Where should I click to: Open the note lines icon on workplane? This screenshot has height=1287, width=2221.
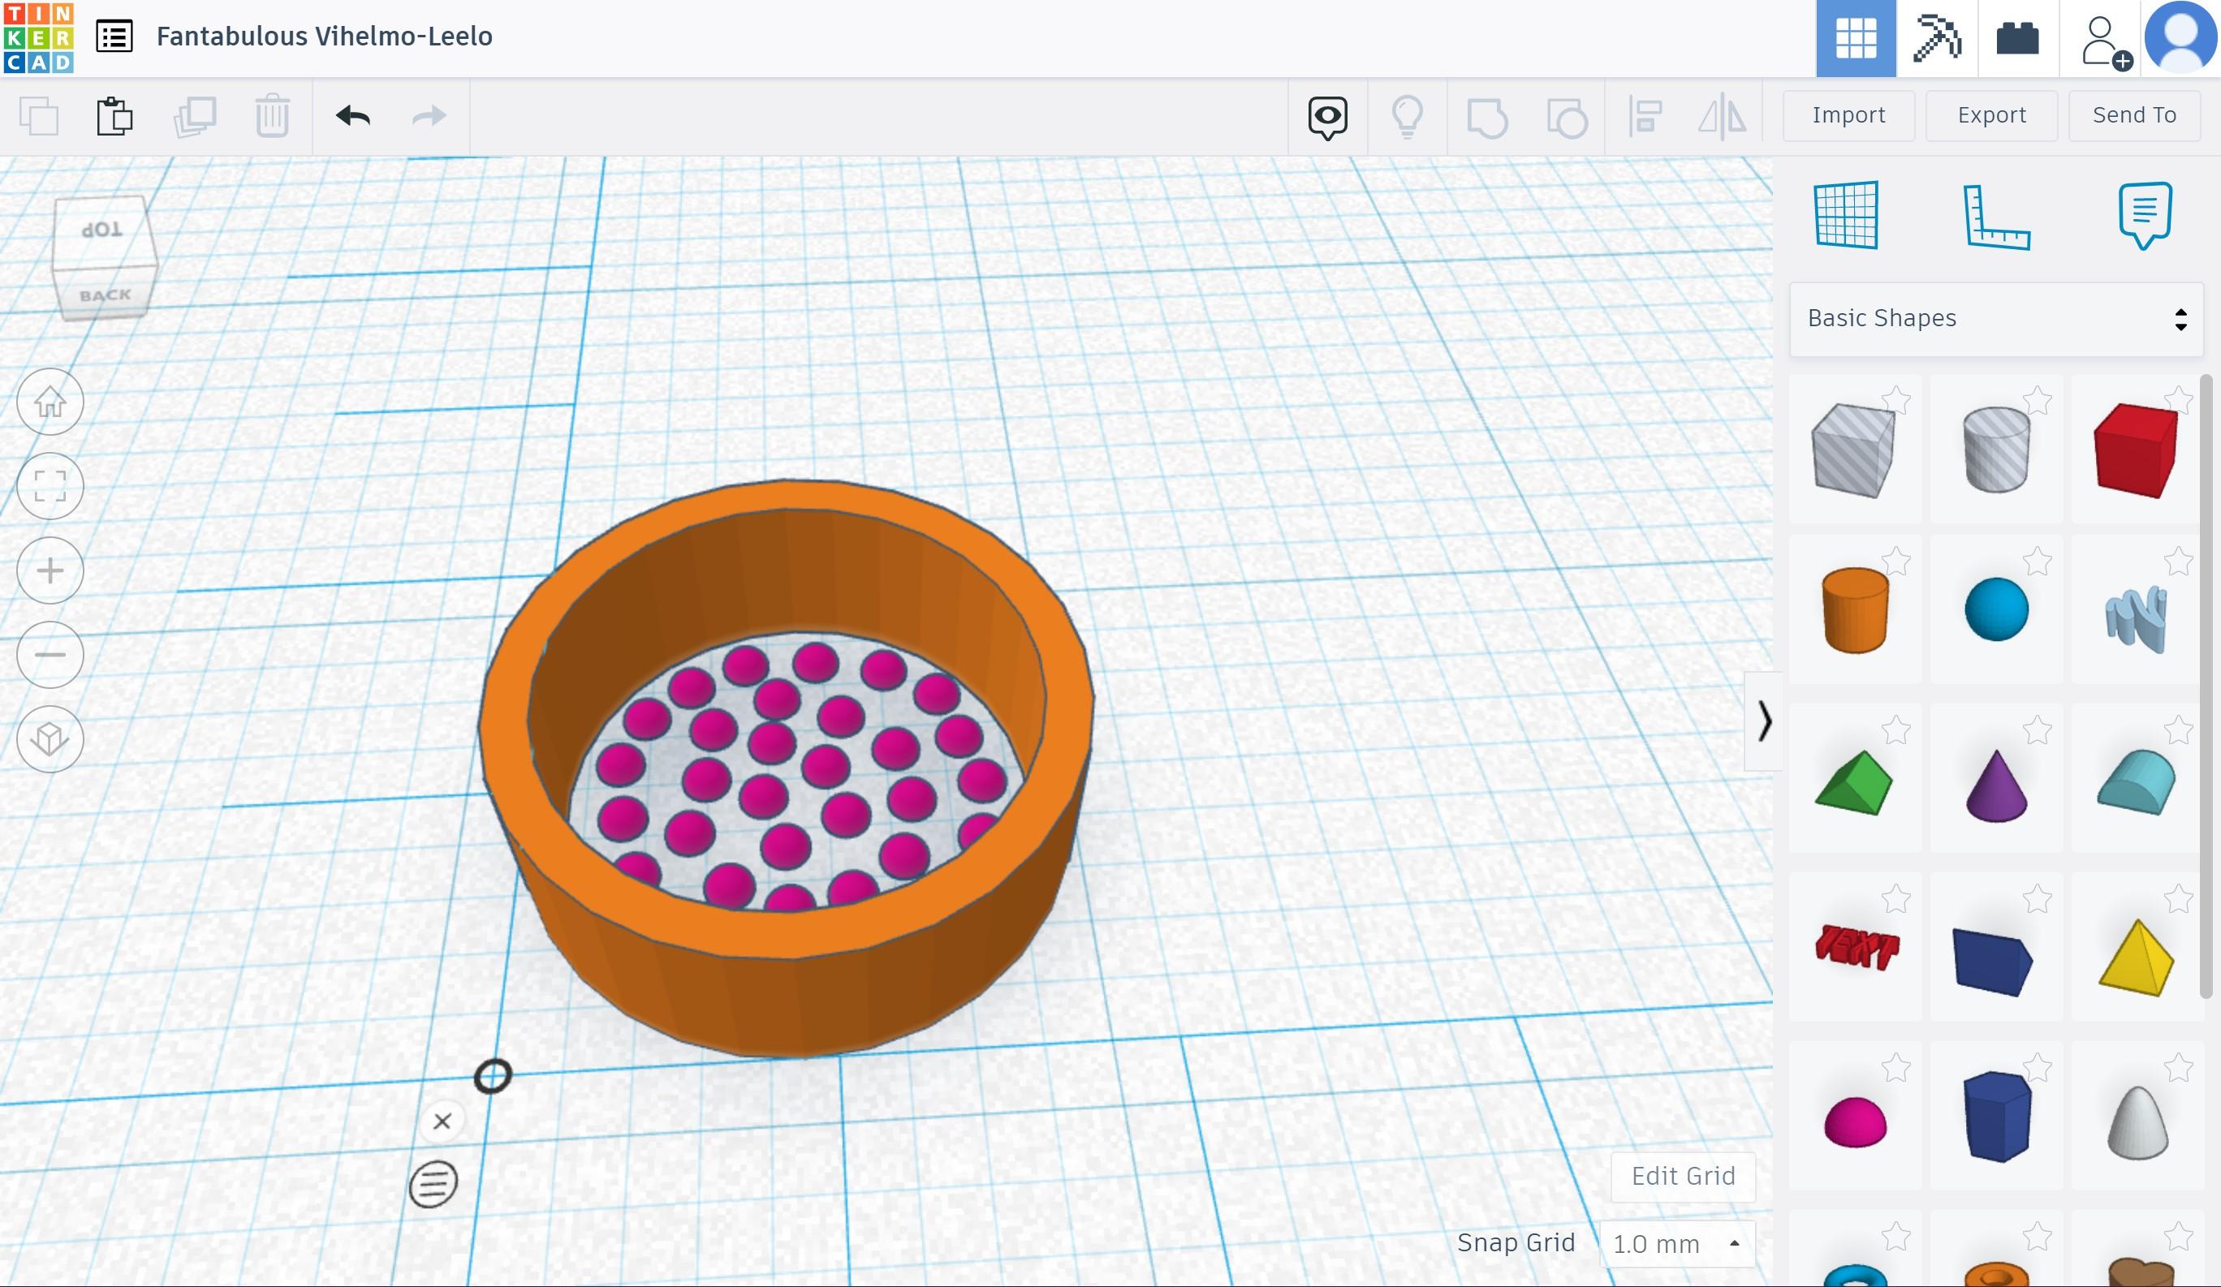coord(433,1184)
